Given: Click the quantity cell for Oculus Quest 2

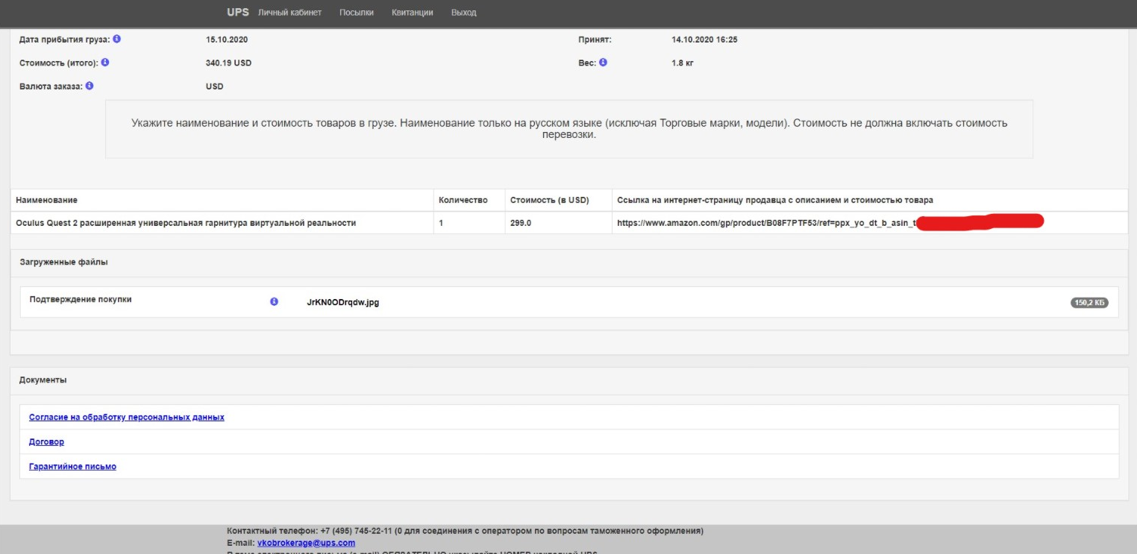Looking at the screenshot, I should [x=469, y=223].
